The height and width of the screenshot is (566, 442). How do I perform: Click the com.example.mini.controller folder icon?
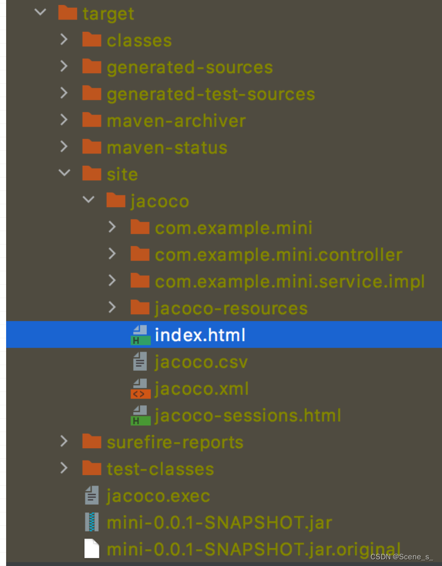pyautogui.click(x=140, y=253)
